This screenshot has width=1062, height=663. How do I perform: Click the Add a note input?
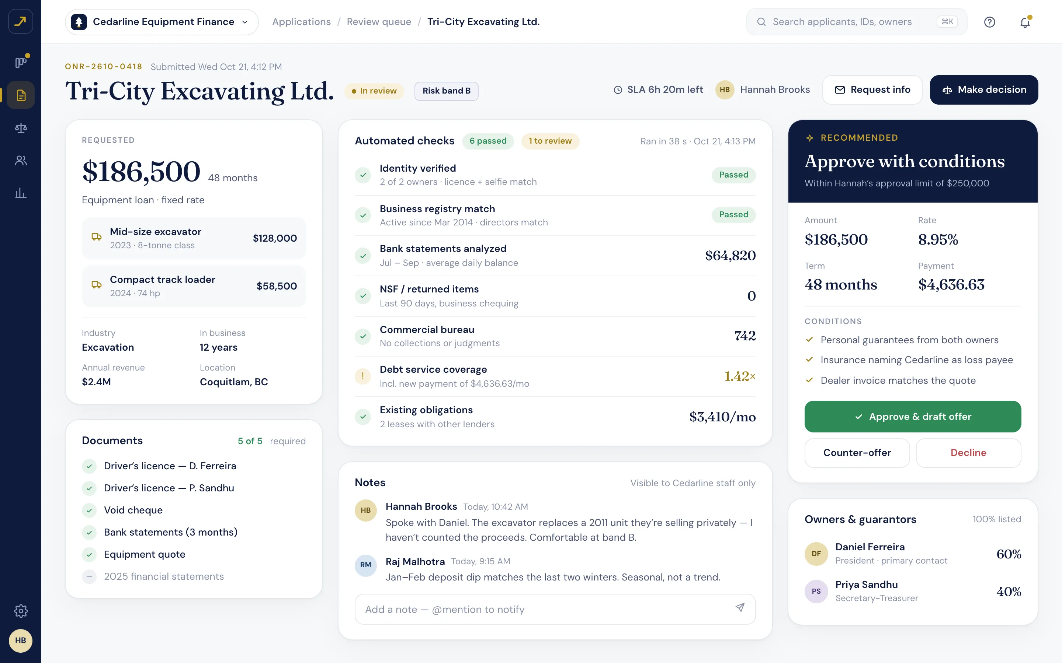tap(555, 610)
